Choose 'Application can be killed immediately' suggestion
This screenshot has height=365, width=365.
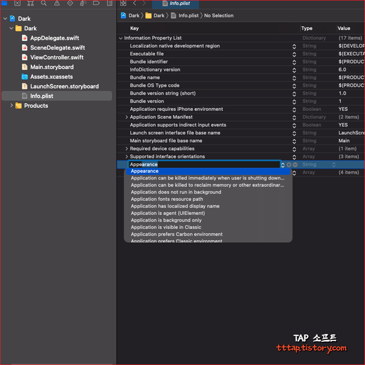pos(207,178)
